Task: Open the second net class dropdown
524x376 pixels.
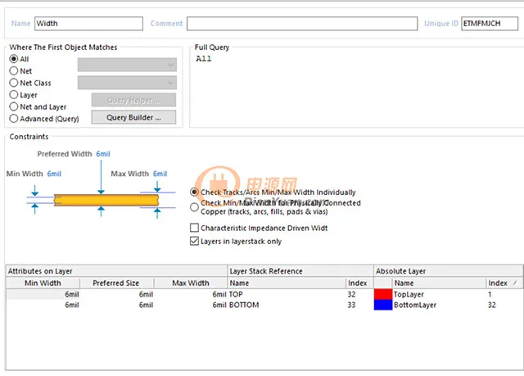Action: (127, 83)
